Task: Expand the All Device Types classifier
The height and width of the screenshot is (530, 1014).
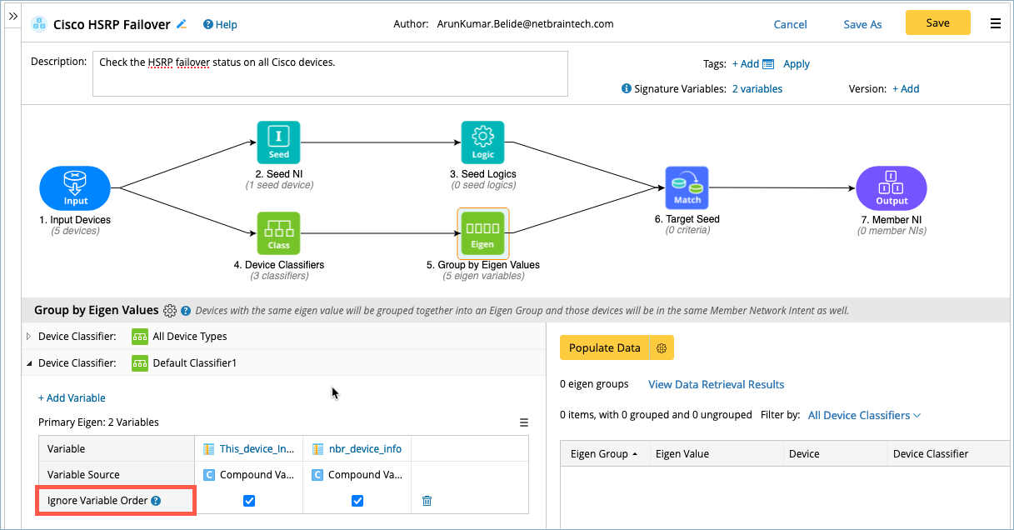Action: click(x=29, y=337)
